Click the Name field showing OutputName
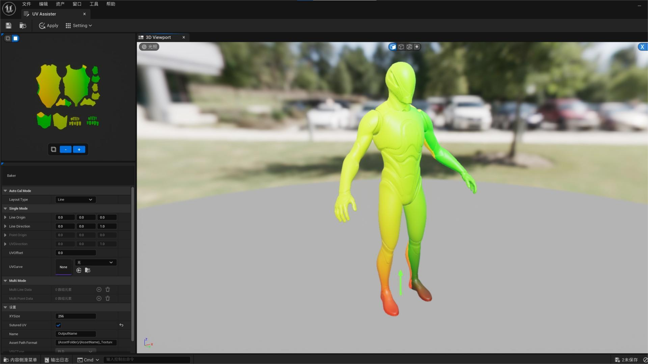Image resolution: width=648 pixels, height=364 pixels. coord(76,334)
